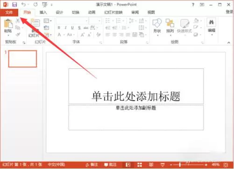Click the Redo icon in title bar
This screenshot has height=169, width=234.
point(35,5)
